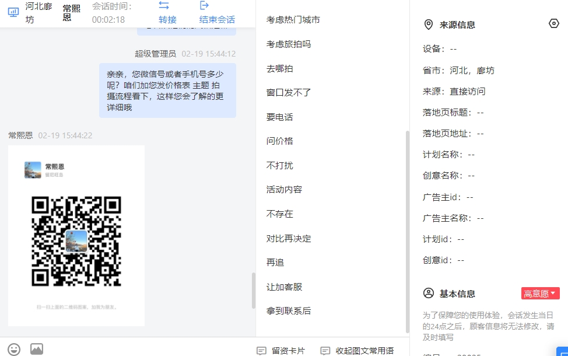The height and width of the screenshot is (356, 568).
Task: Click the location pin icon beside 来源信息
Action: [428, 25]
